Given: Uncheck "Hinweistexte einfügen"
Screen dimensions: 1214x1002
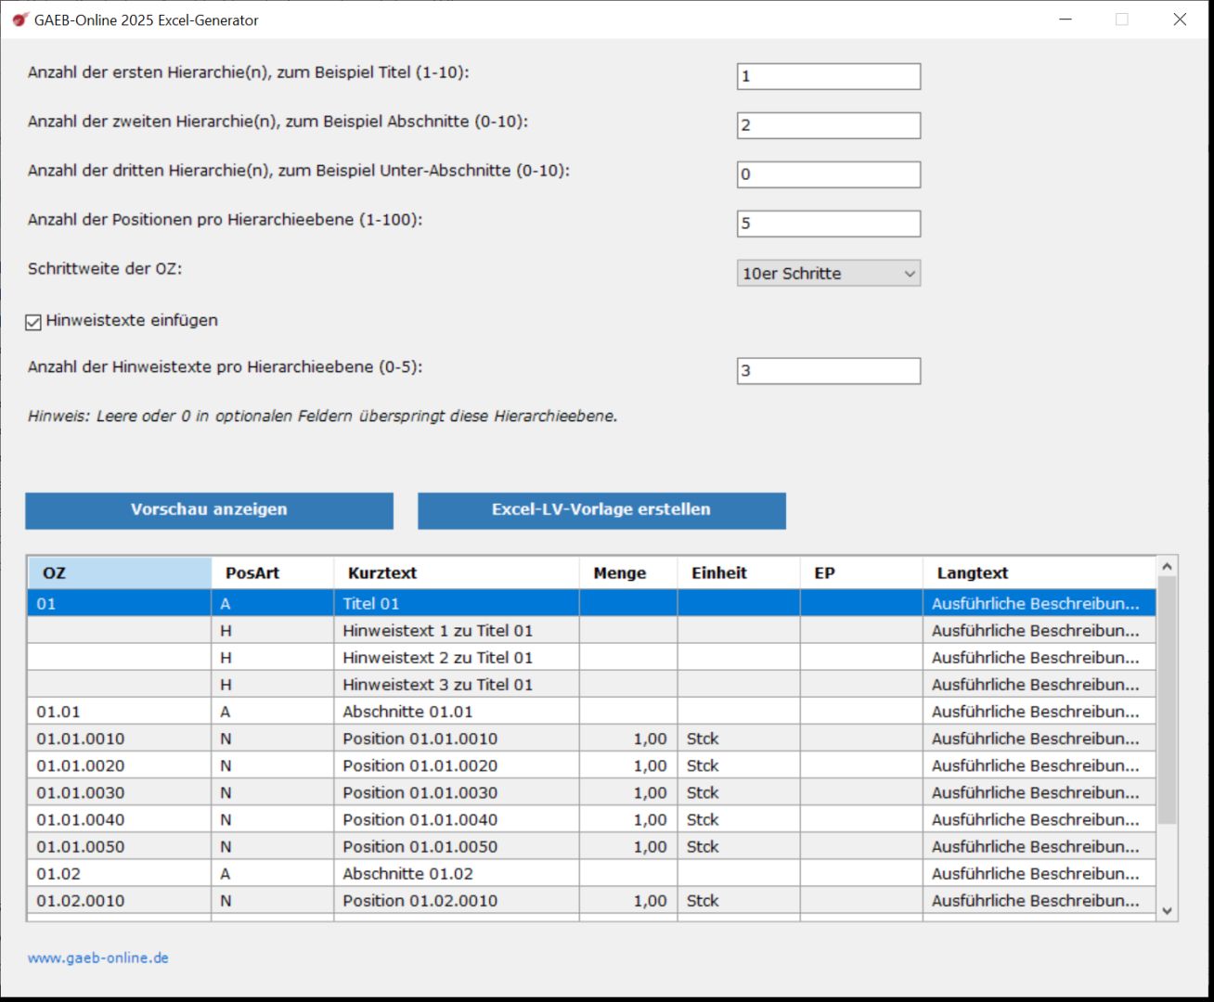Looking at the screenshot, I should point(32,321).
